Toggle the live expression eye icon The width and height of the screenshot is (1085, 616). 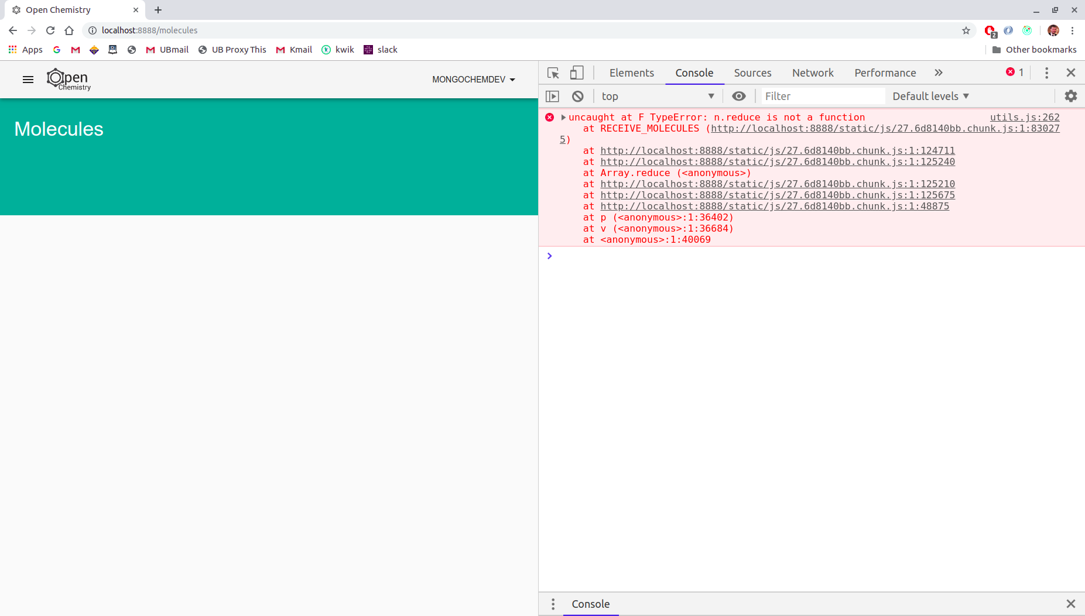pyautogui.click(x=739, y=96)
